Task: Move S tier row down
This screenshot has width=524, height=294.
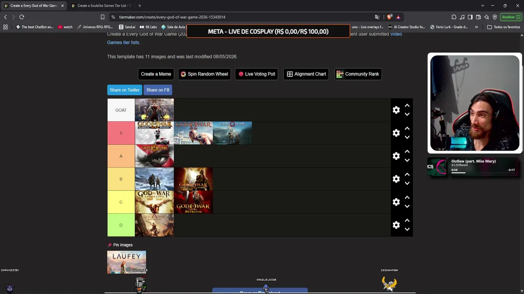Action: point(407,137)
